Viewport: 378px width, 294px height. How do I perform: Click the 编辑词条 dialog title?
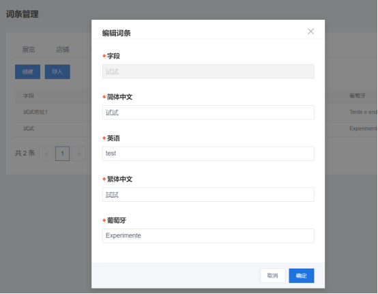[x=117, y=33]
